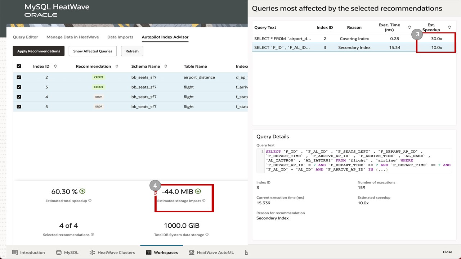Click the Schema Name sort chevron
The image size is (461, 259).
pos(166,66)
